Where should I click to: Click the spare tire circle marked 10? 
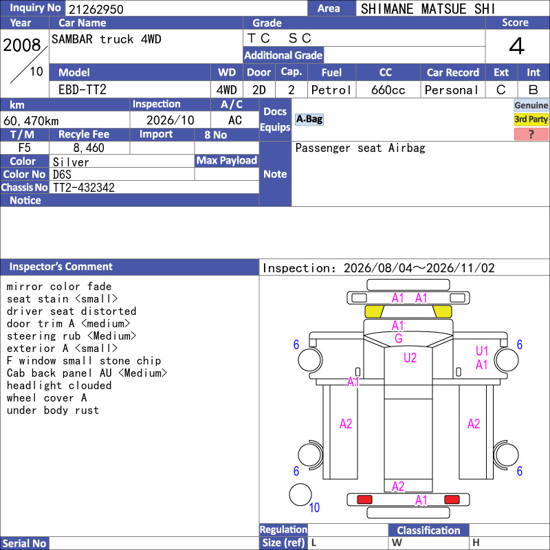[300, 494]
